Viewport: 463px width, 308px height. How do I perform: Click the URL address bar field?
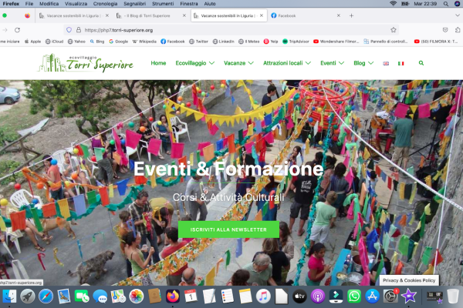pos(193,30)
